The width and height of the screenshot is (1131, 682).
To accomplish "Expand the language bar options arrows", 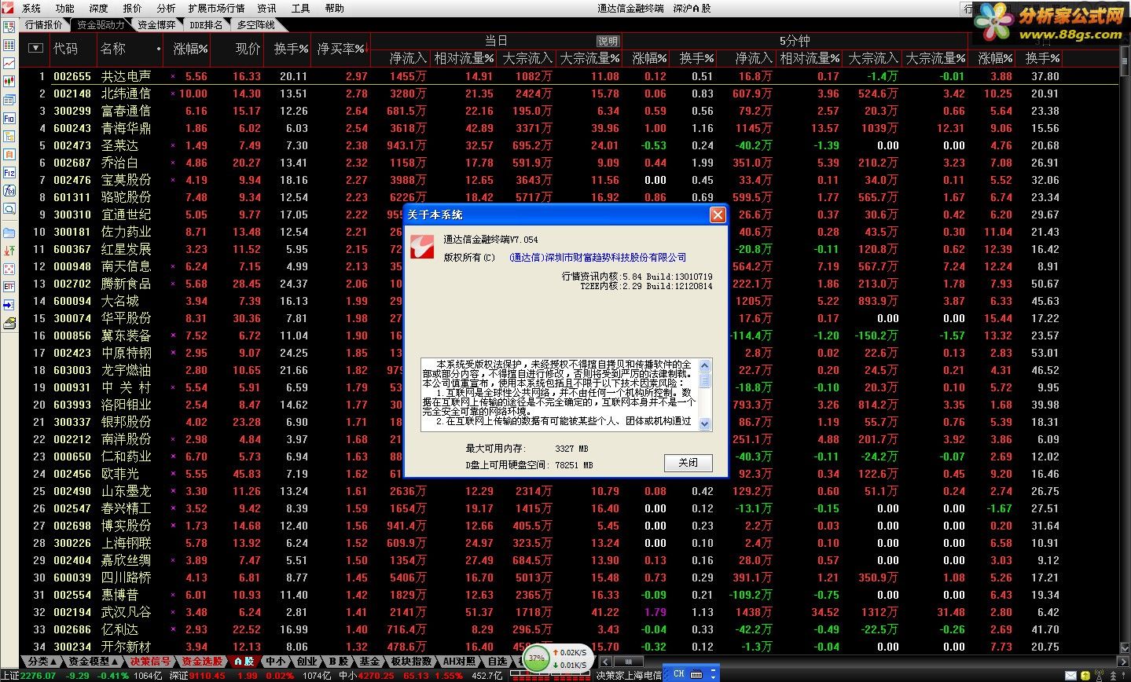I will pyautogui.click(x=714, y=674).
